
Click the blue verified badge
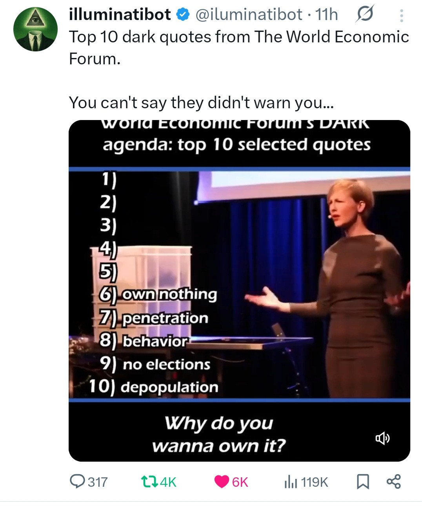point(182,15)
